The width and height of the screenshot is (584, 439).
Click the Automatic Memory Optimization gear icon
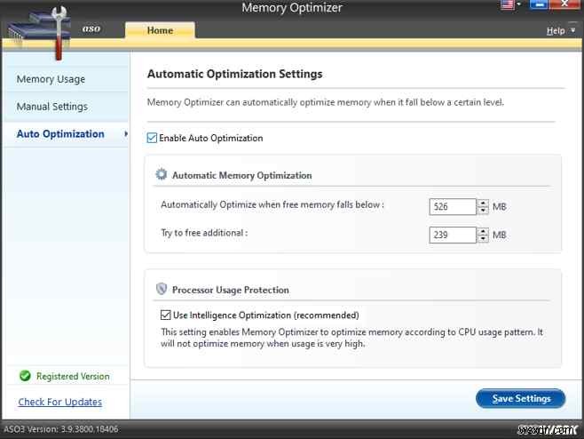(x=161, y=175)
